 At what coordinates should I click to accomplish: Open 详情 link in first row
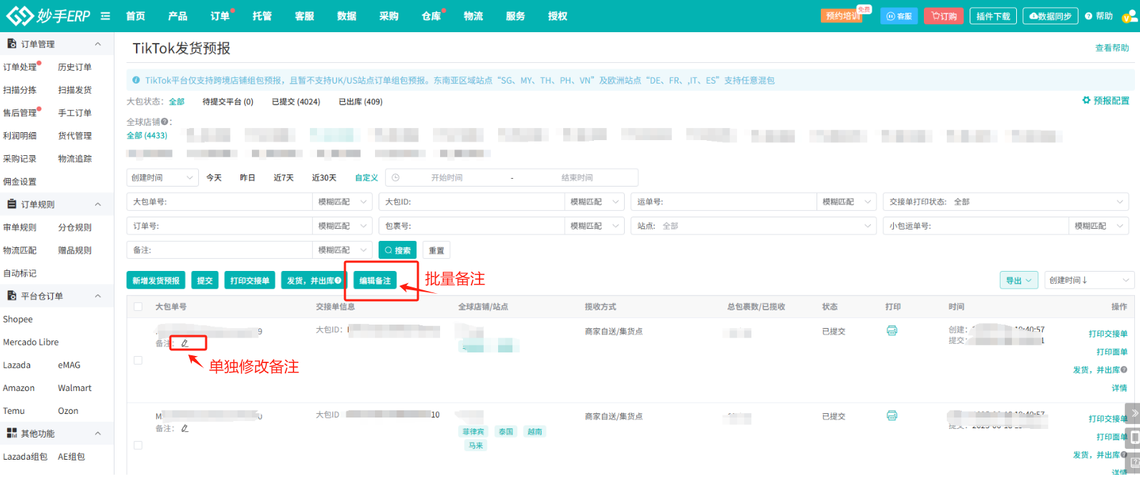(x=1119, y=388)
